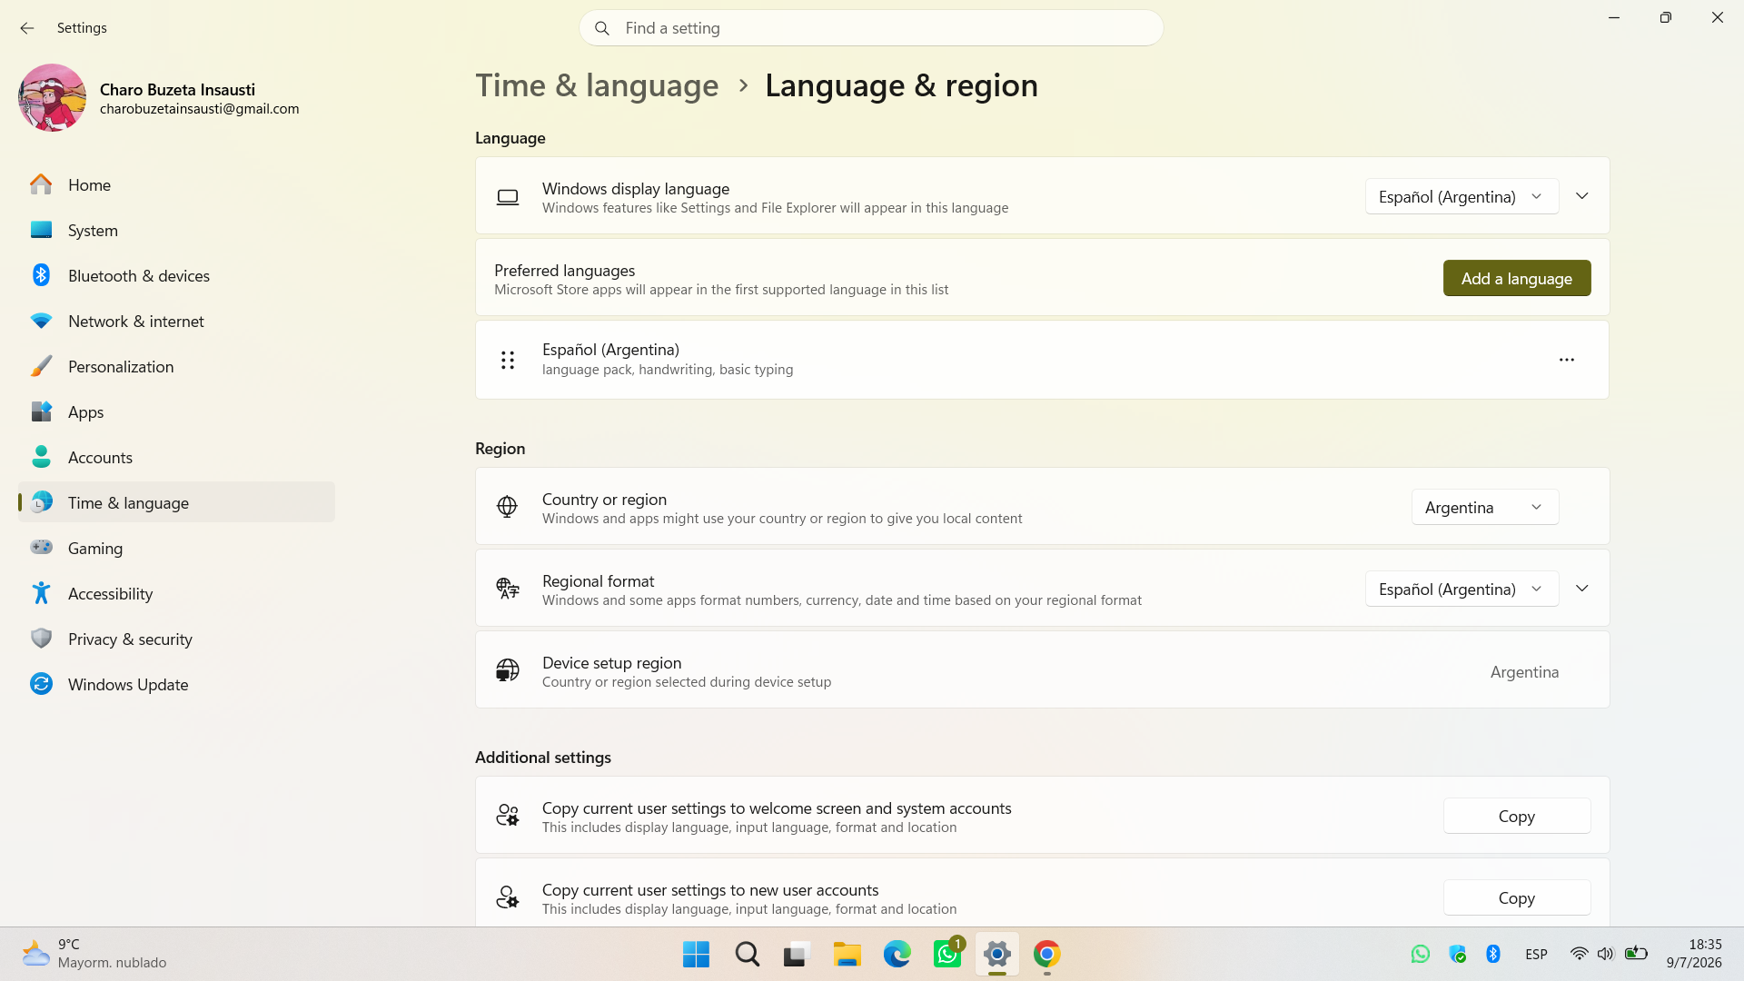Click the Find a setting search field

pos(871,28)
